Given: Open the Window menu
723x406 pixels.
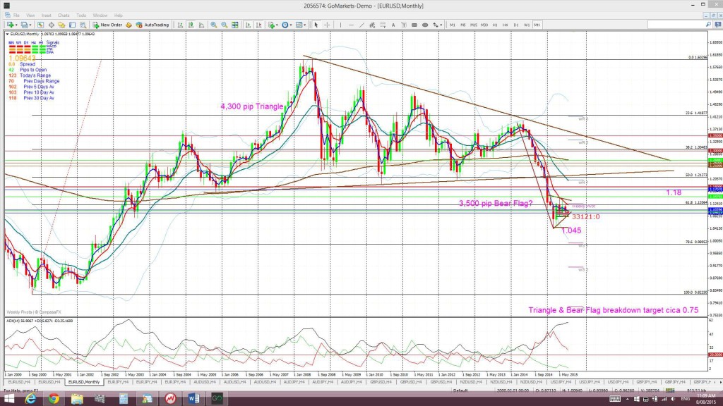Looking at the screenshot, I should click(100, 16).
